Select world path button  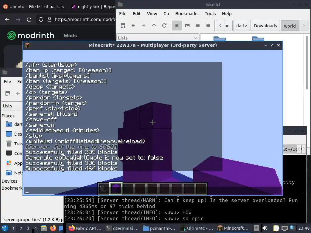pos(290,26)
